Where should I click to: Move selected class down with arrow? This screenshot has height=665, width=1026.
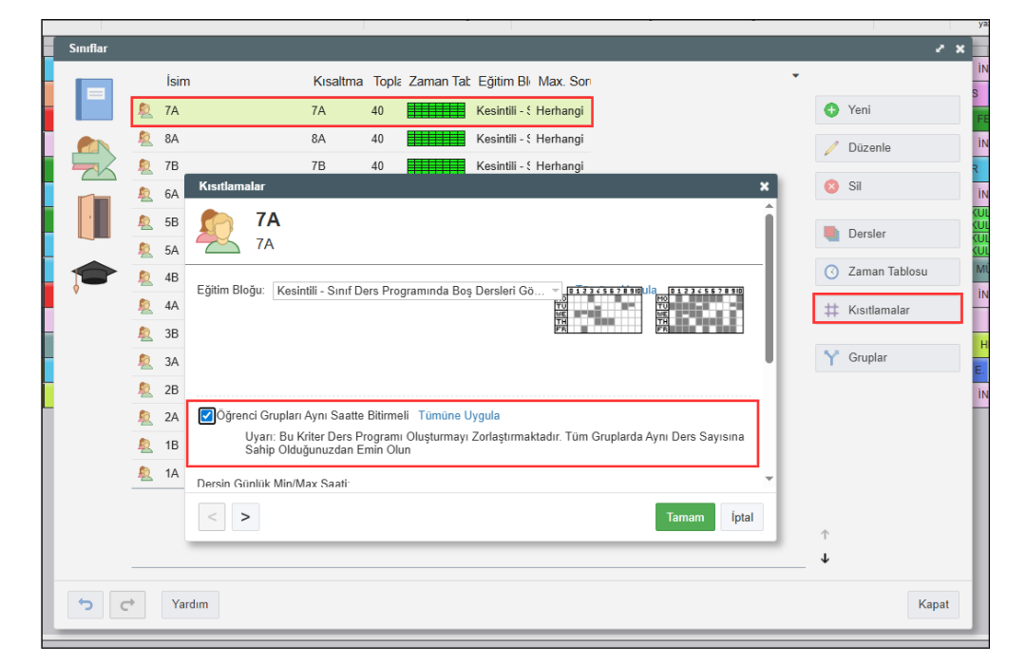click(825, 559)
